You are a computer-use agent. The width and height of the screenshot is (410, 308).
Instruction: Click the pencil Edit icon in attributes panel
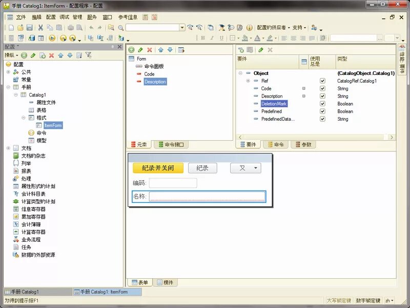point(260,50)
